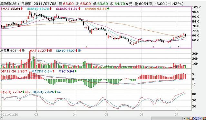
Task: Click the last candlestick on price chart
Action: [x=185, y=35]
